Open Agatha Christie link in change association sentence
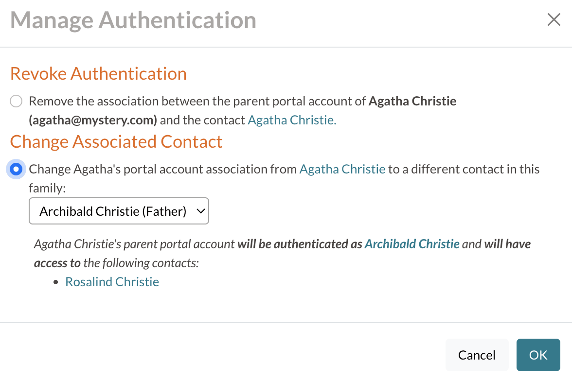Screen dimensions: 572x379 (x=342, y=169)
